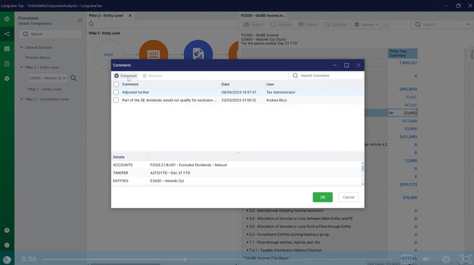
Task: Expand Pillar 2 - Jurisdiction Level
Action: [22, 99]
